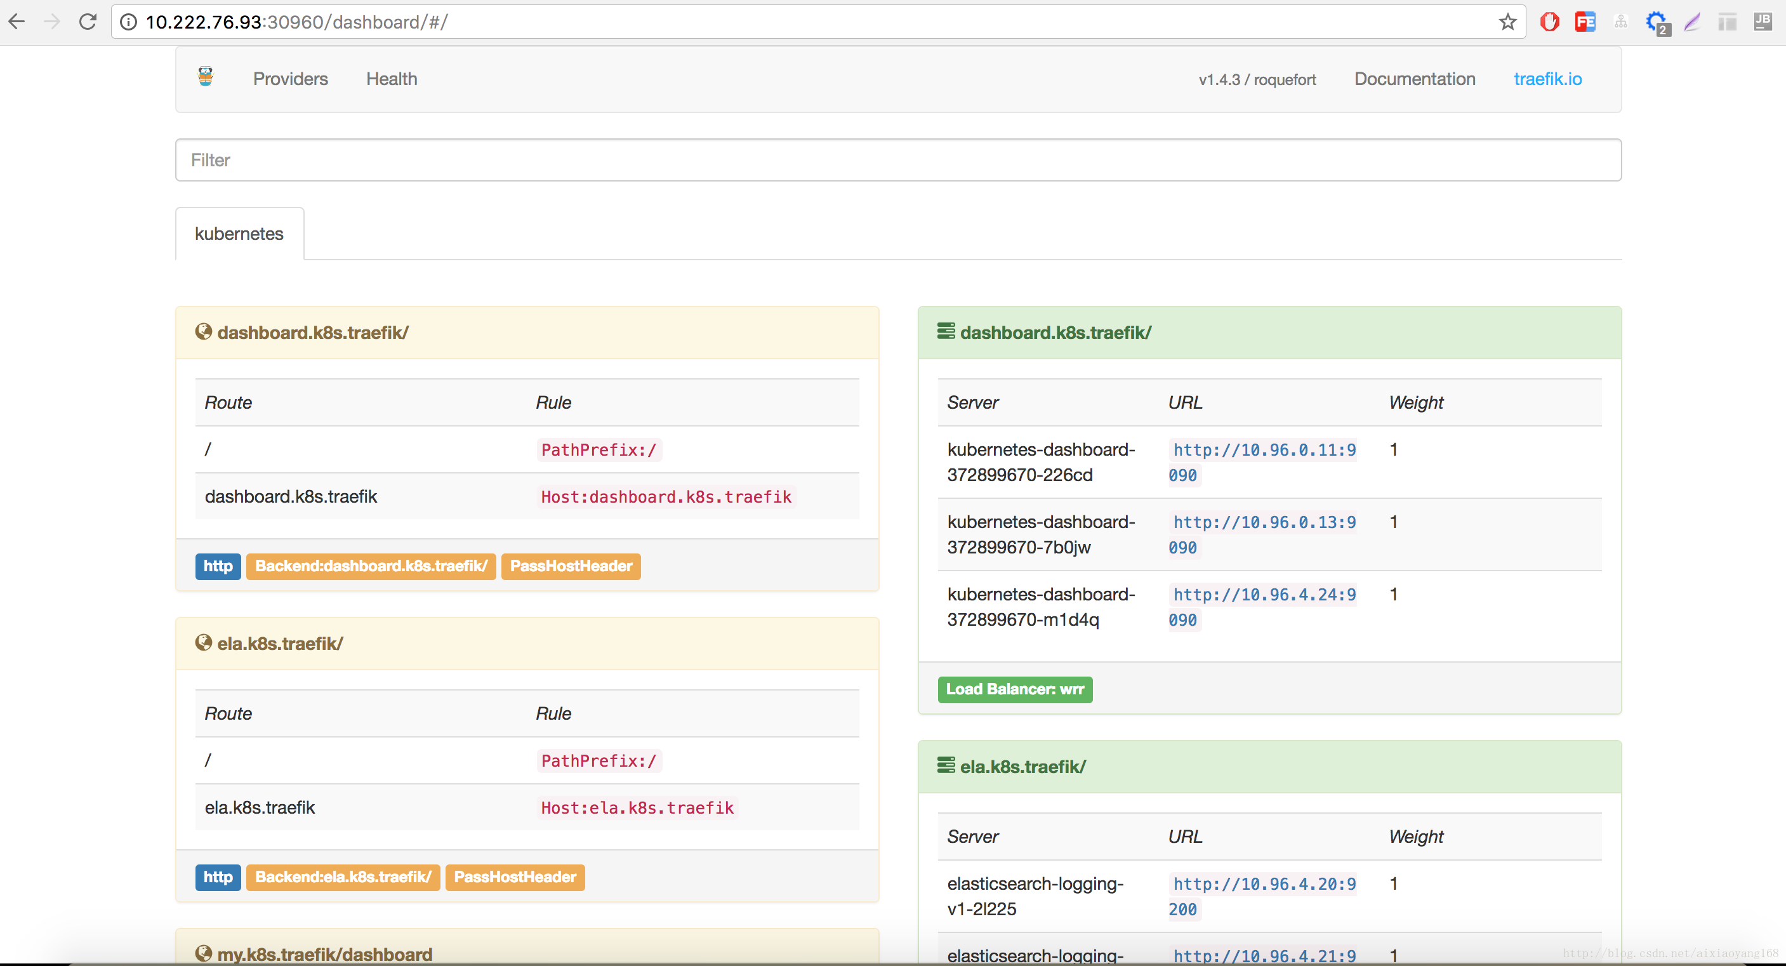Click PathPrefix:/ rule in dashboard.k8s.traefik frontend
Viewport: 1786px width, 966px height.
point(599,450)
